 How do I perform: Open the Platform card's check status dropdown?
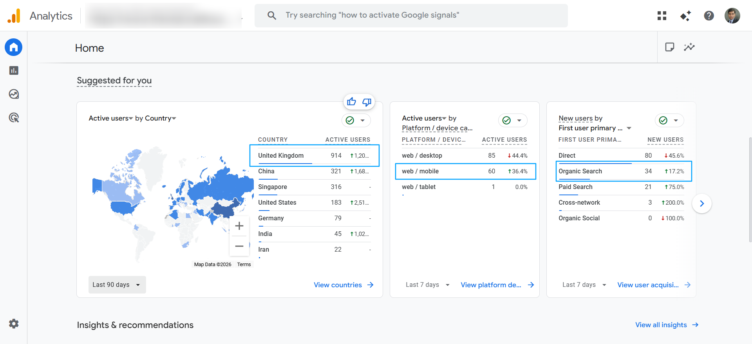point(513,120)
